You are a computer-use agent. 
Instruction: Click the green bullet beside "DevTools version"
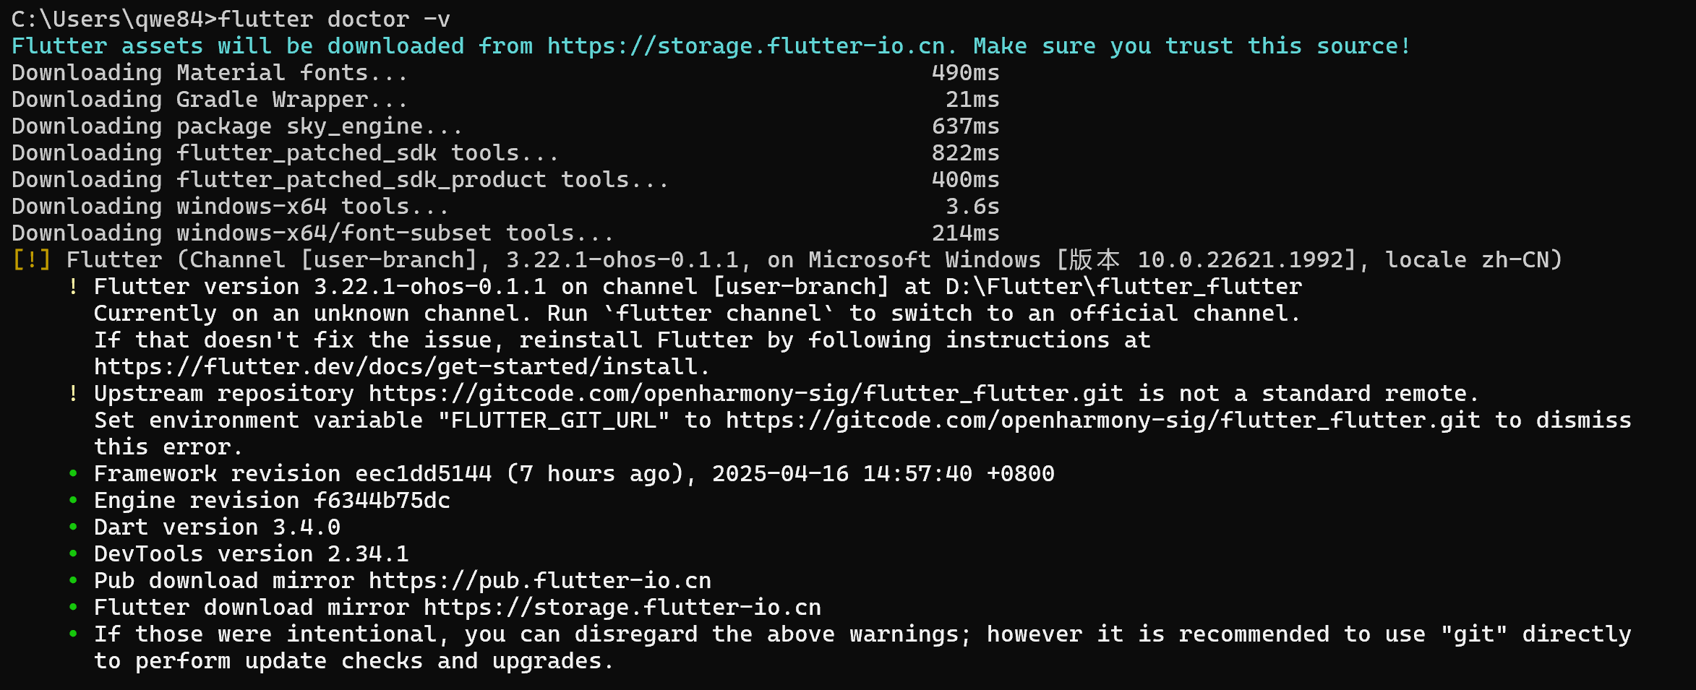[x=73, y=554]
